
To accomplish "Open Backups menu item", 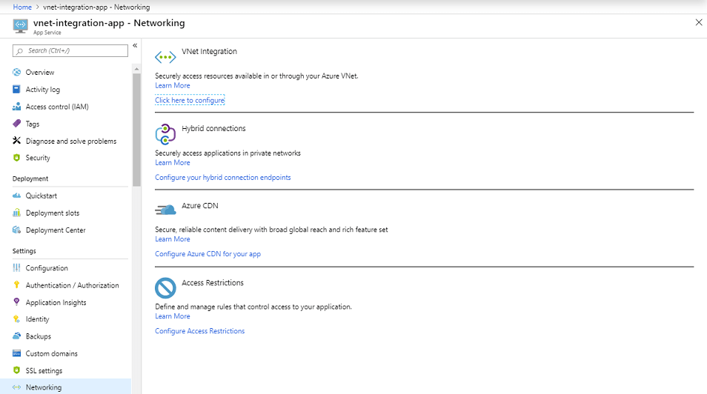I will coord(39,336).
